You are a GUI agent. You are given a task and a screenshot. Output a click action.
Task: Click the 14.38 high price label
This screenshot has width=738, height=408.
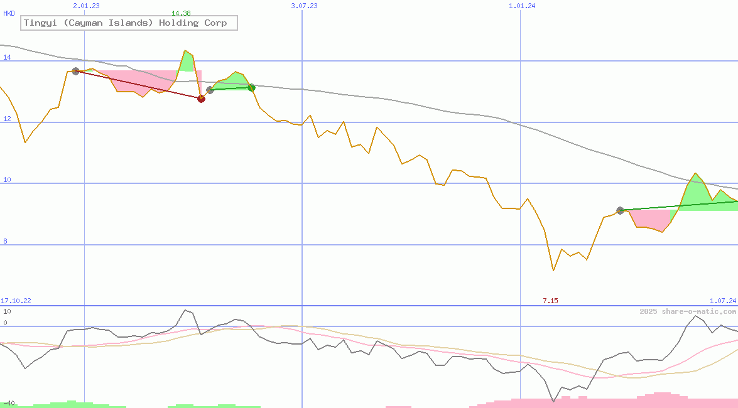coord(181,13)
